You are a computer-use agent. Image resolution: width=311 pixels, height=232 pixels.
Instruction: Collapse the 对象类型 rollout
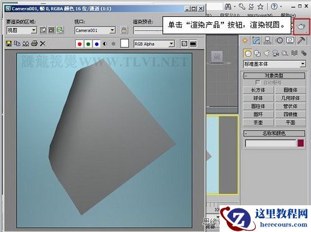click(x=274, y=75)
